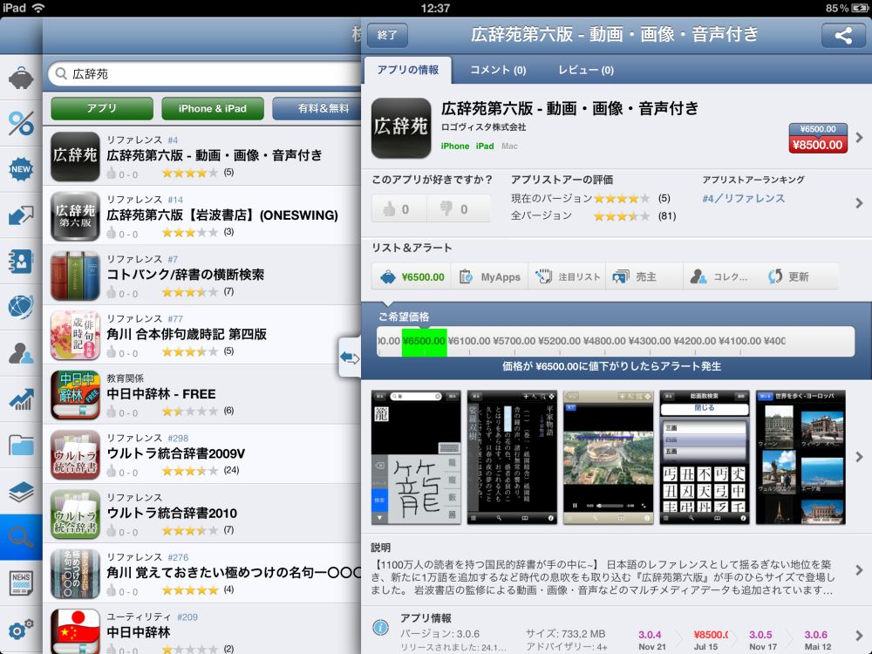Tap the panel swap arrows handle

pyautogui.click(x=350, y=357)
